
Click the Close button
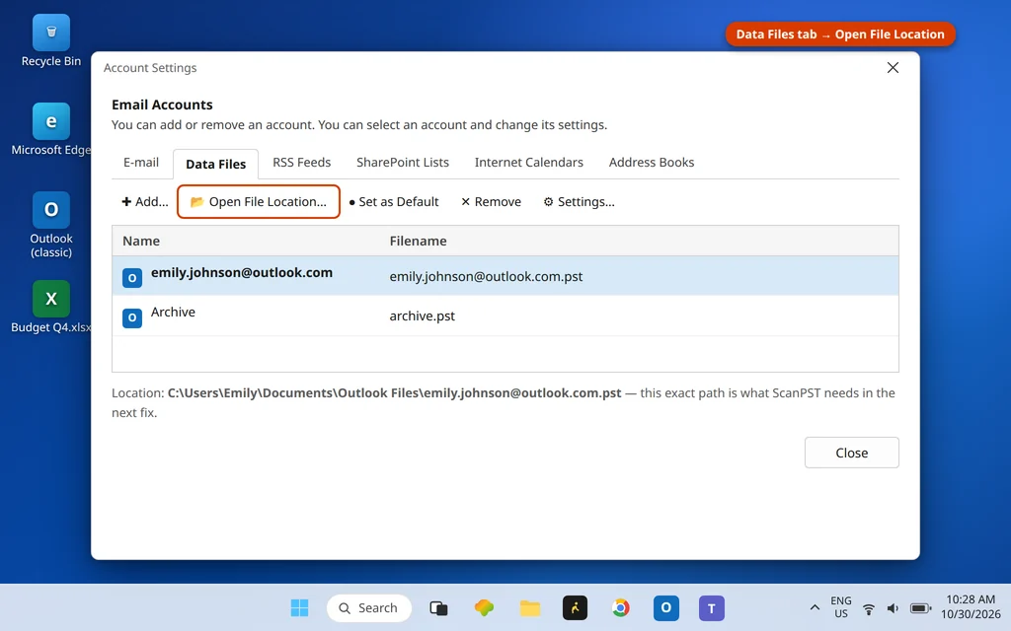click(851, 453)
